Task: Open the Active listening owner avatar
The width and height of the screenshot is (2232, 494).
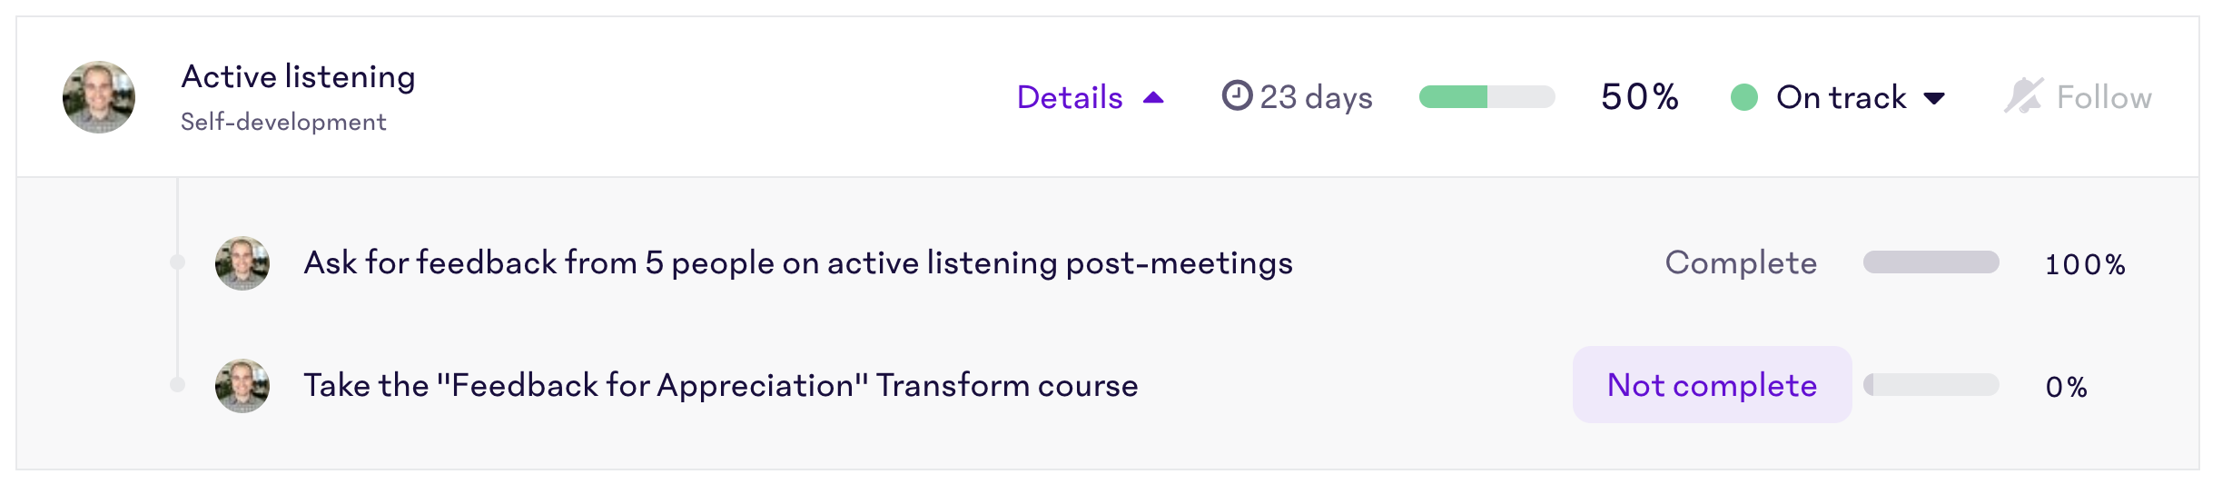Action: pos(99,97)
